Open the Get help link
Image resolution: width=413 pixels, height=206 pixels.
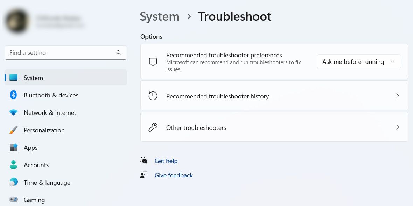(166, 161)
